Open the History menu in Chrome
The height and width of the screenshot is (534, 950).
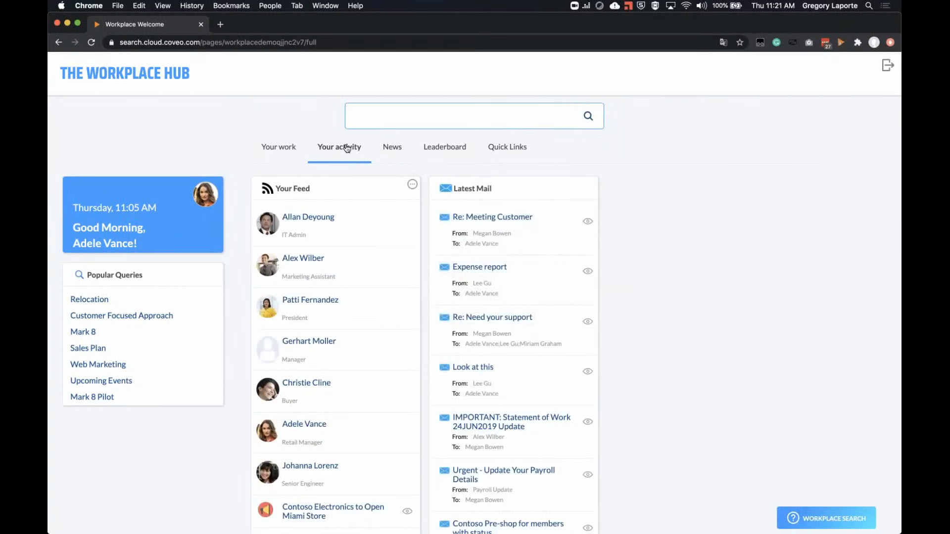[191, 6]
